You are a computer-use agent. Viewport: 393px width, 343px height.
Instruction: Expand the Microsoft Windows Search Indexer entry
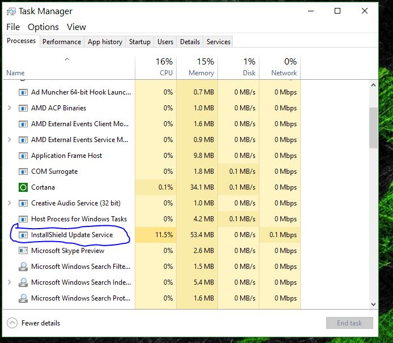pos(10,282)
